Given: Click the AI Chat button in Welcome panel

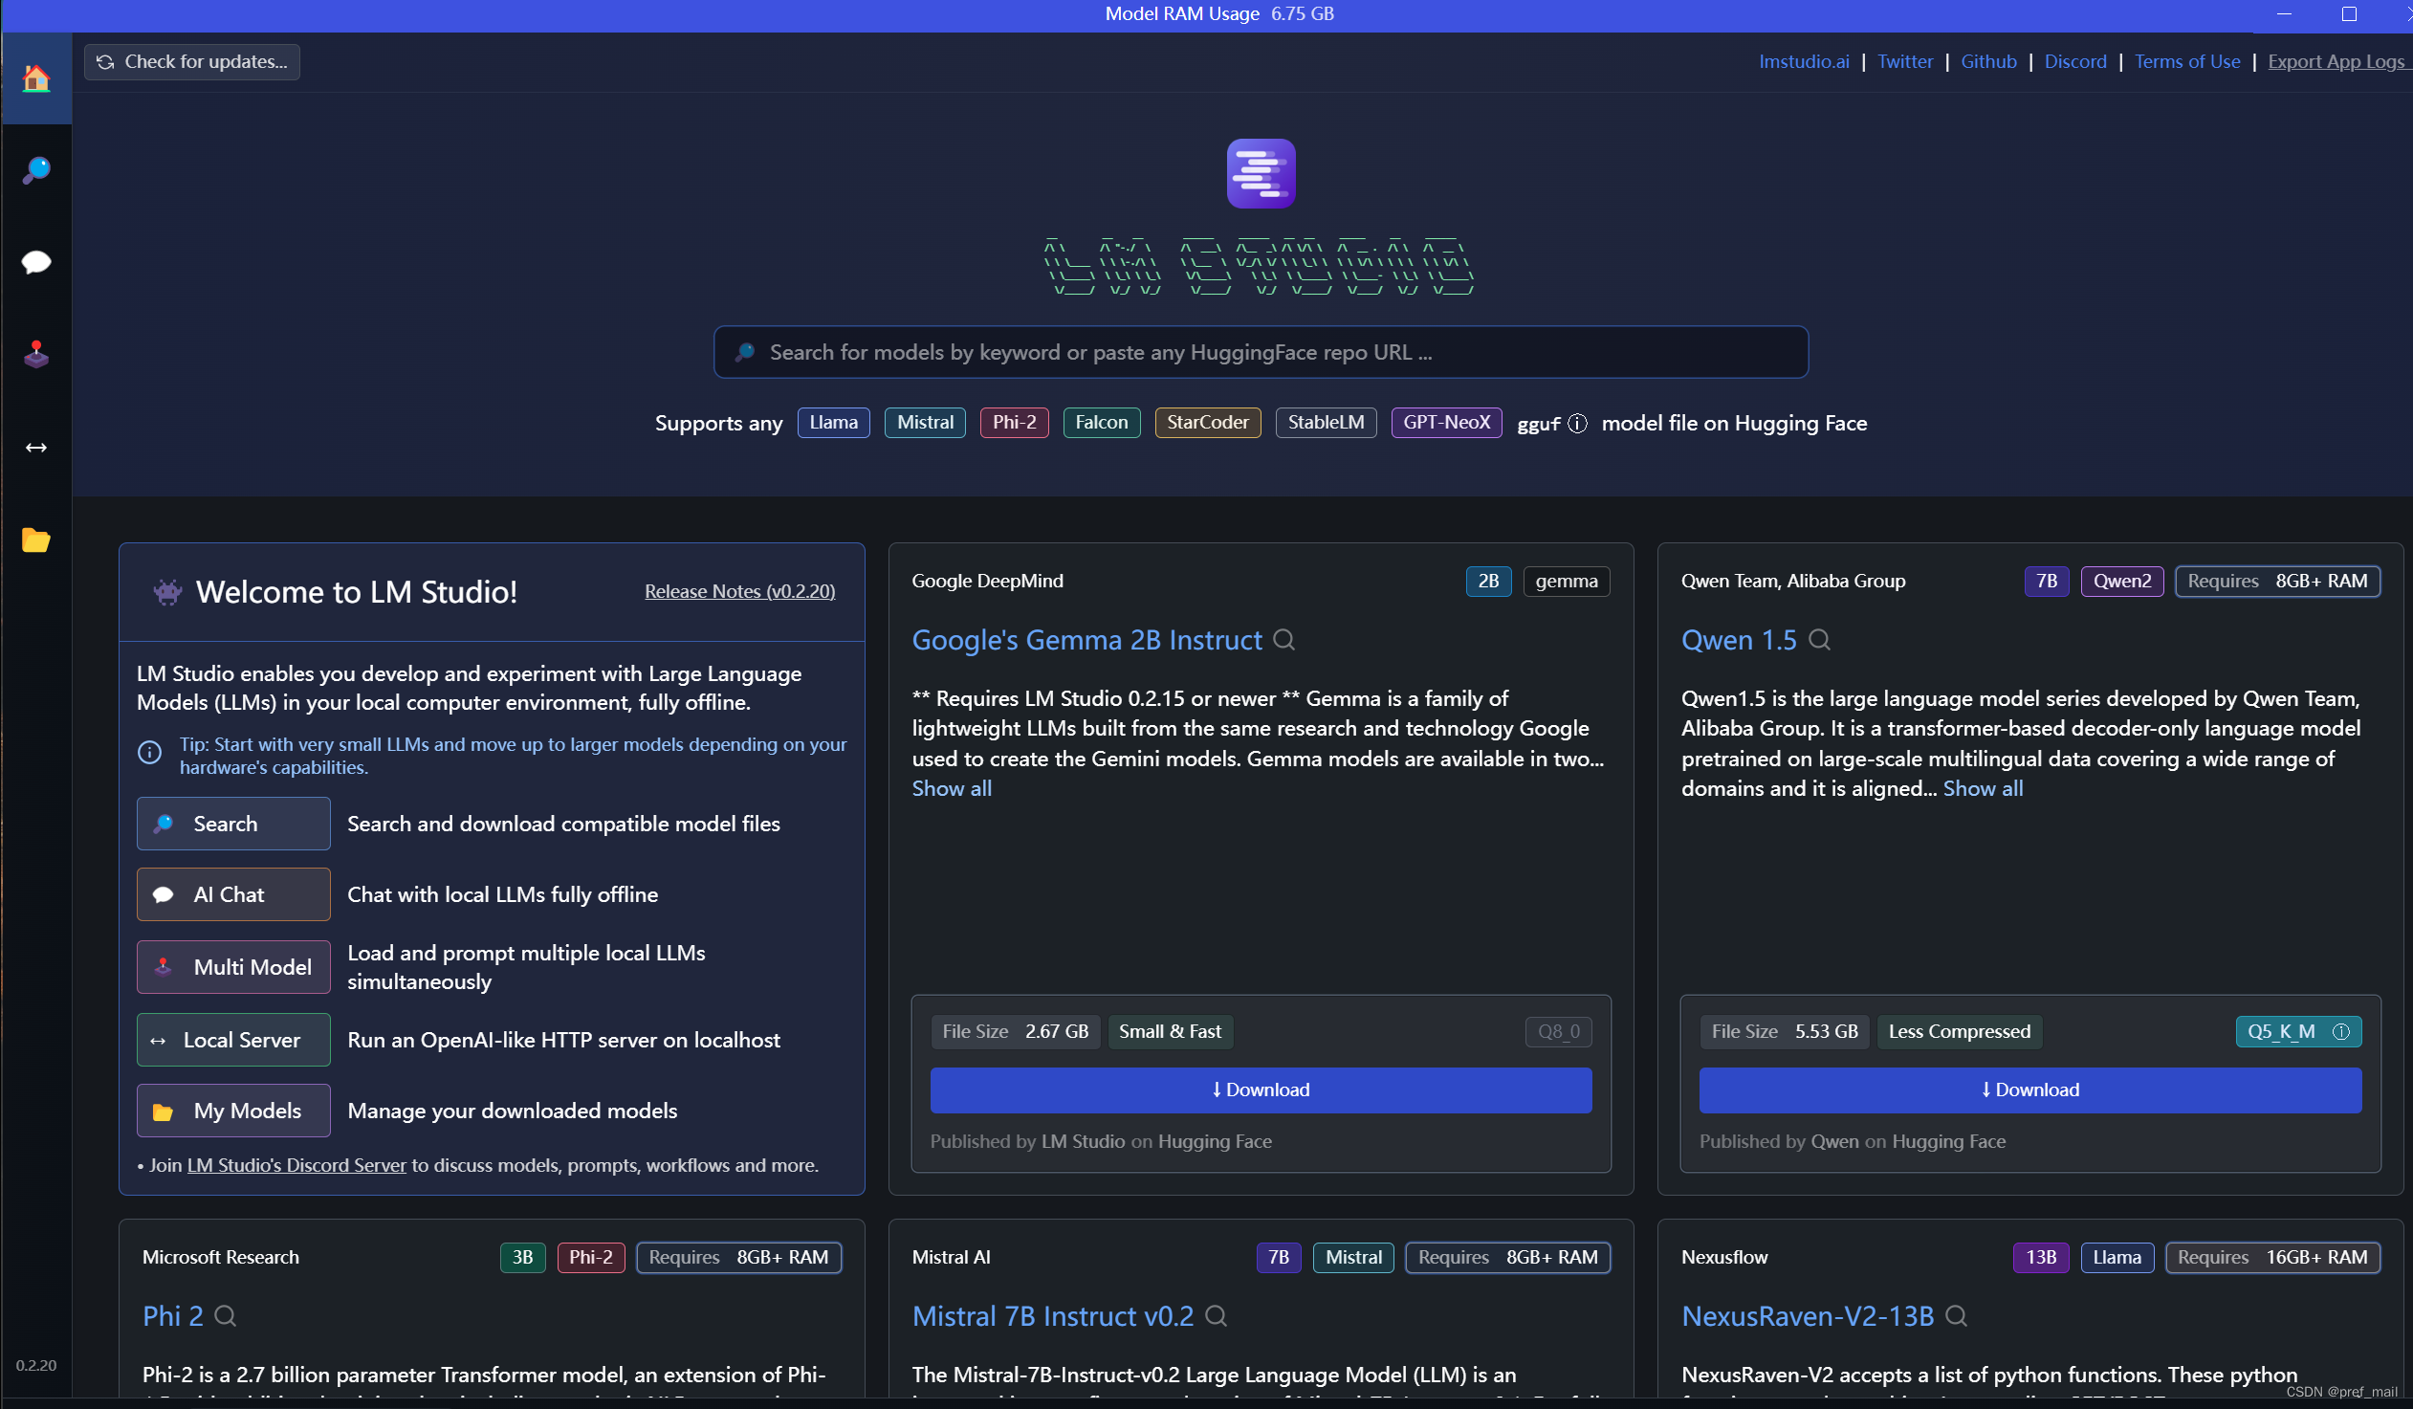Looking at the screenshot, I should (233, 894).
